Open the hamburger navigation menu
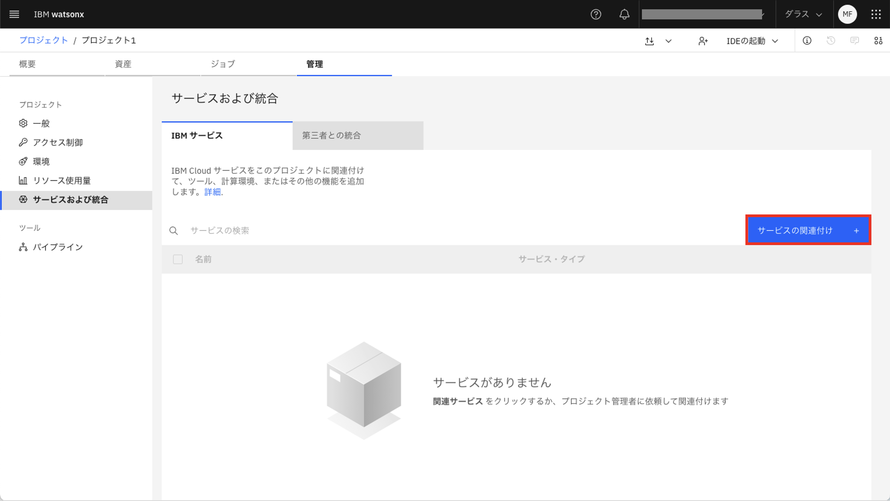890x501 pixels. (14, 14)
